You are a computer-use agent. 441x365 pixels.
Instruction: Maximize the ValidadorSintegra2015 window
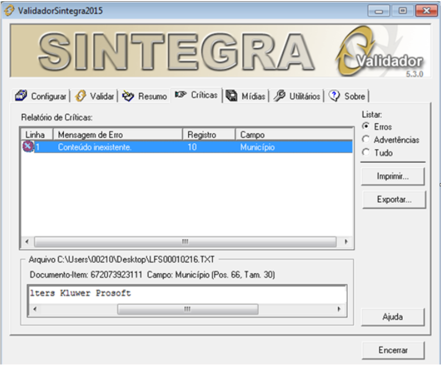[x=403, y=11]
